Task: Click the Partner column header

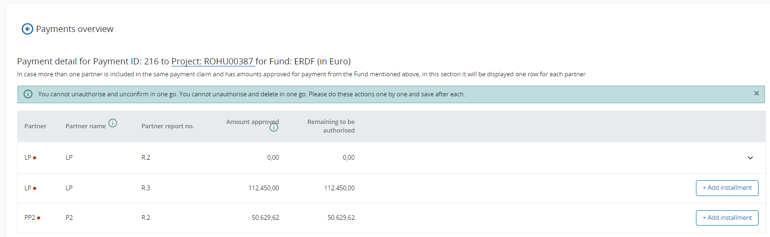Action: [x=35, y=126]
